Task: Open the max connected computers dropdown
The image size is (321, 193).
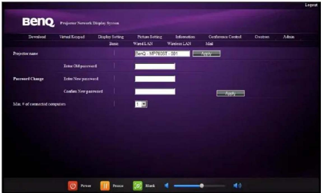Action: pos(141,104)
